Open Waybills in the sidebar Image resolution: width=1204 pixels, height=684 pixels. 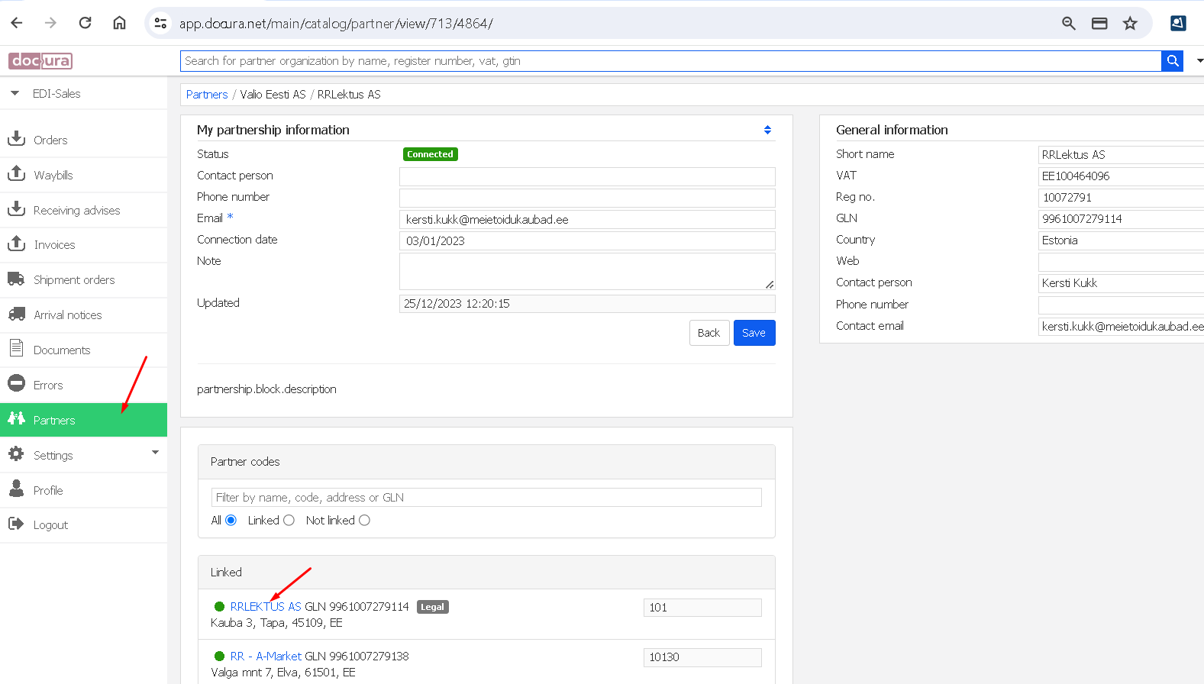click(53, 175)
